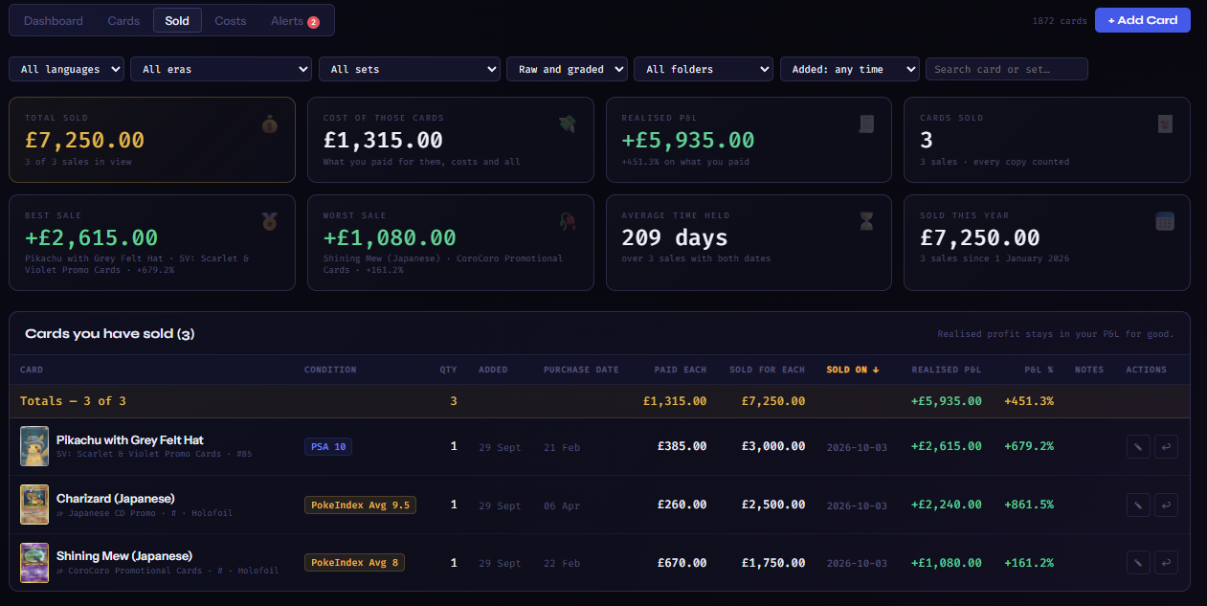Click the PokeIndex Avg 8 badge
The image size is (1207, 606).
(354, 563)
